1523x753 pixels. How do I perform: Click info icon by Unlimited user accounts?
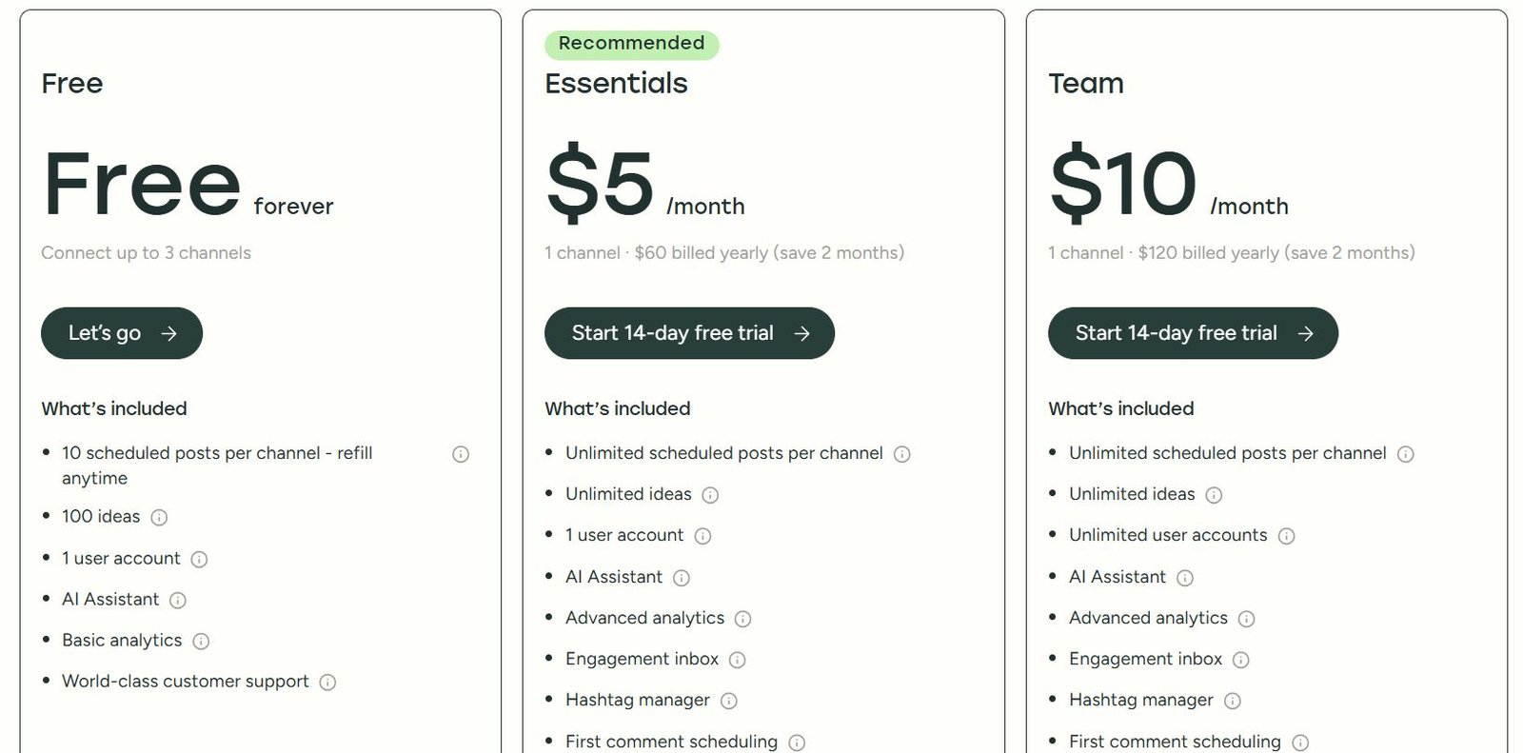pos(1286,536)
